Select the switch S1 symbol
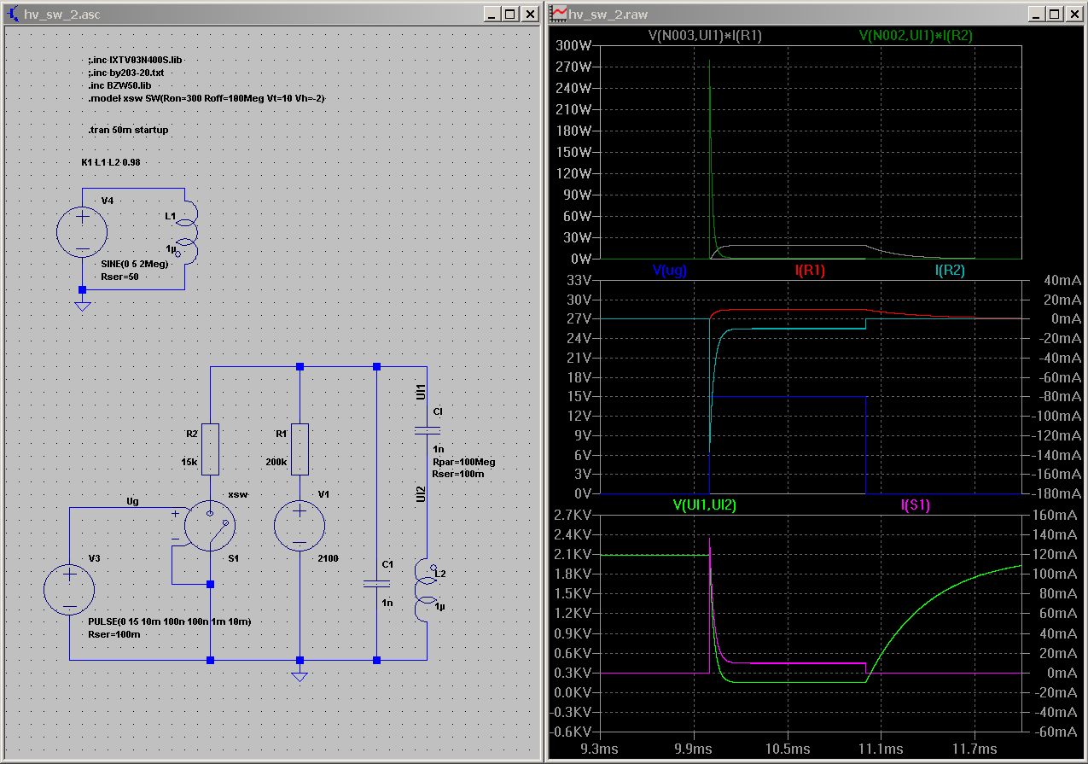Image resolution: width=1088 pixels, height=764 pixels. 210,524
